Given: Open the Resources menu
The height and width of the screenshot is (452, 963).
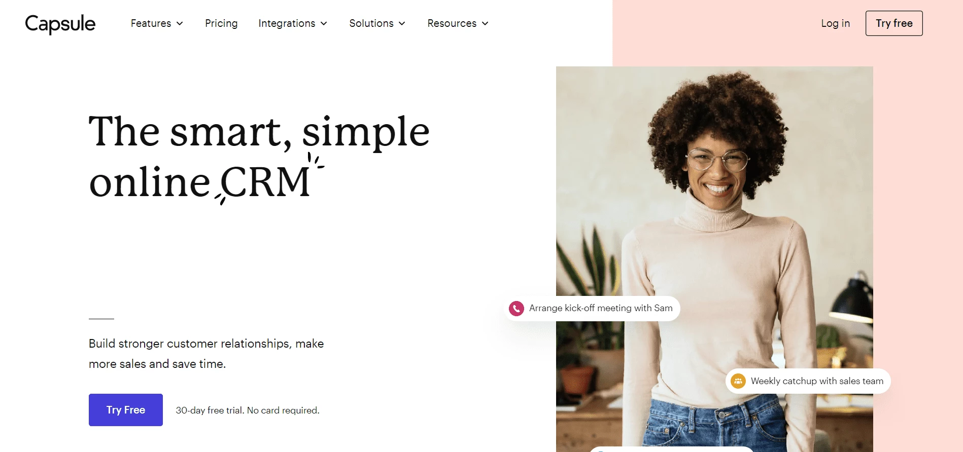Looking at the screenshot, I should (x=458, y=24).
